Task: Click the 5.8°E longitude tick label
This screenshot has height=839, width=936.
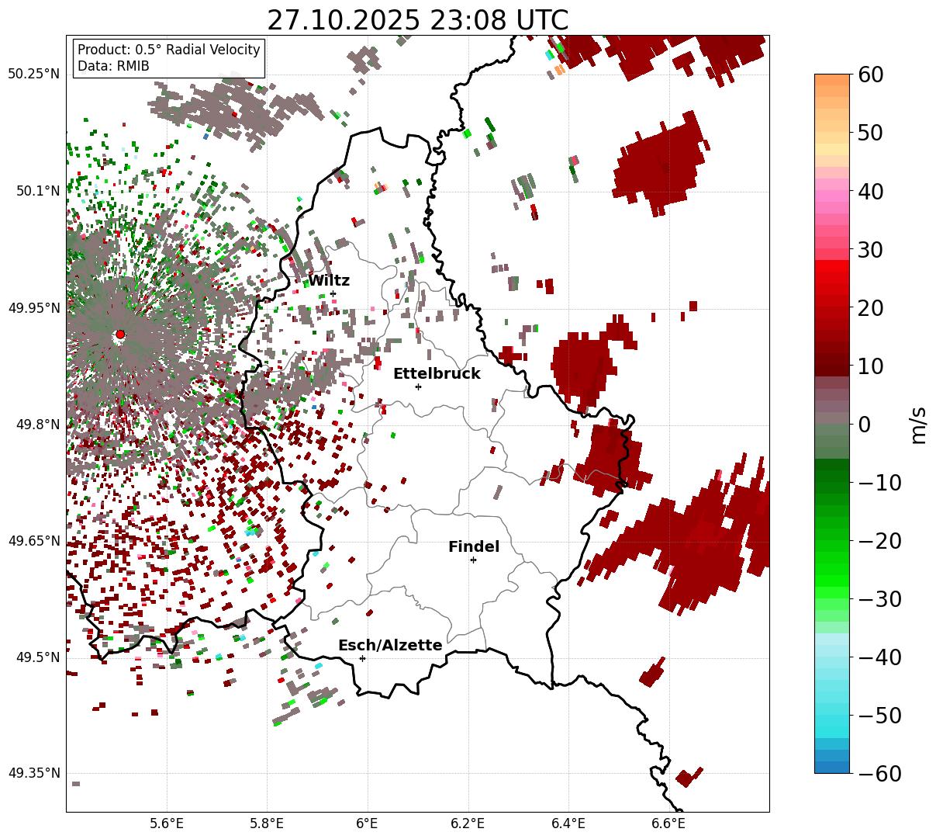Action: click(267, 823)
